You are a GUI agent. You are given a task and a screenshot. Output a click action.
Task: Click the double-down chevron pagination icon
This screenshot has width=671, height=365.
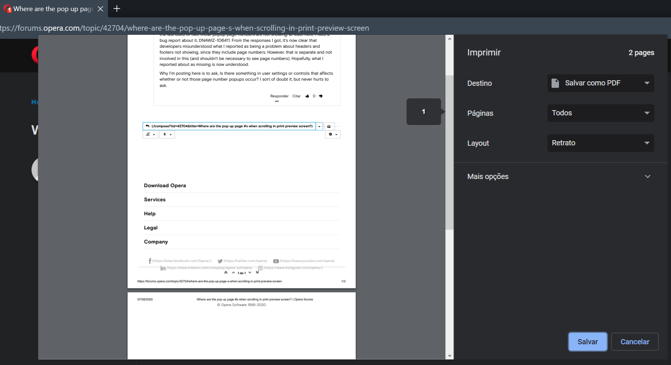(x=257, y=273)
